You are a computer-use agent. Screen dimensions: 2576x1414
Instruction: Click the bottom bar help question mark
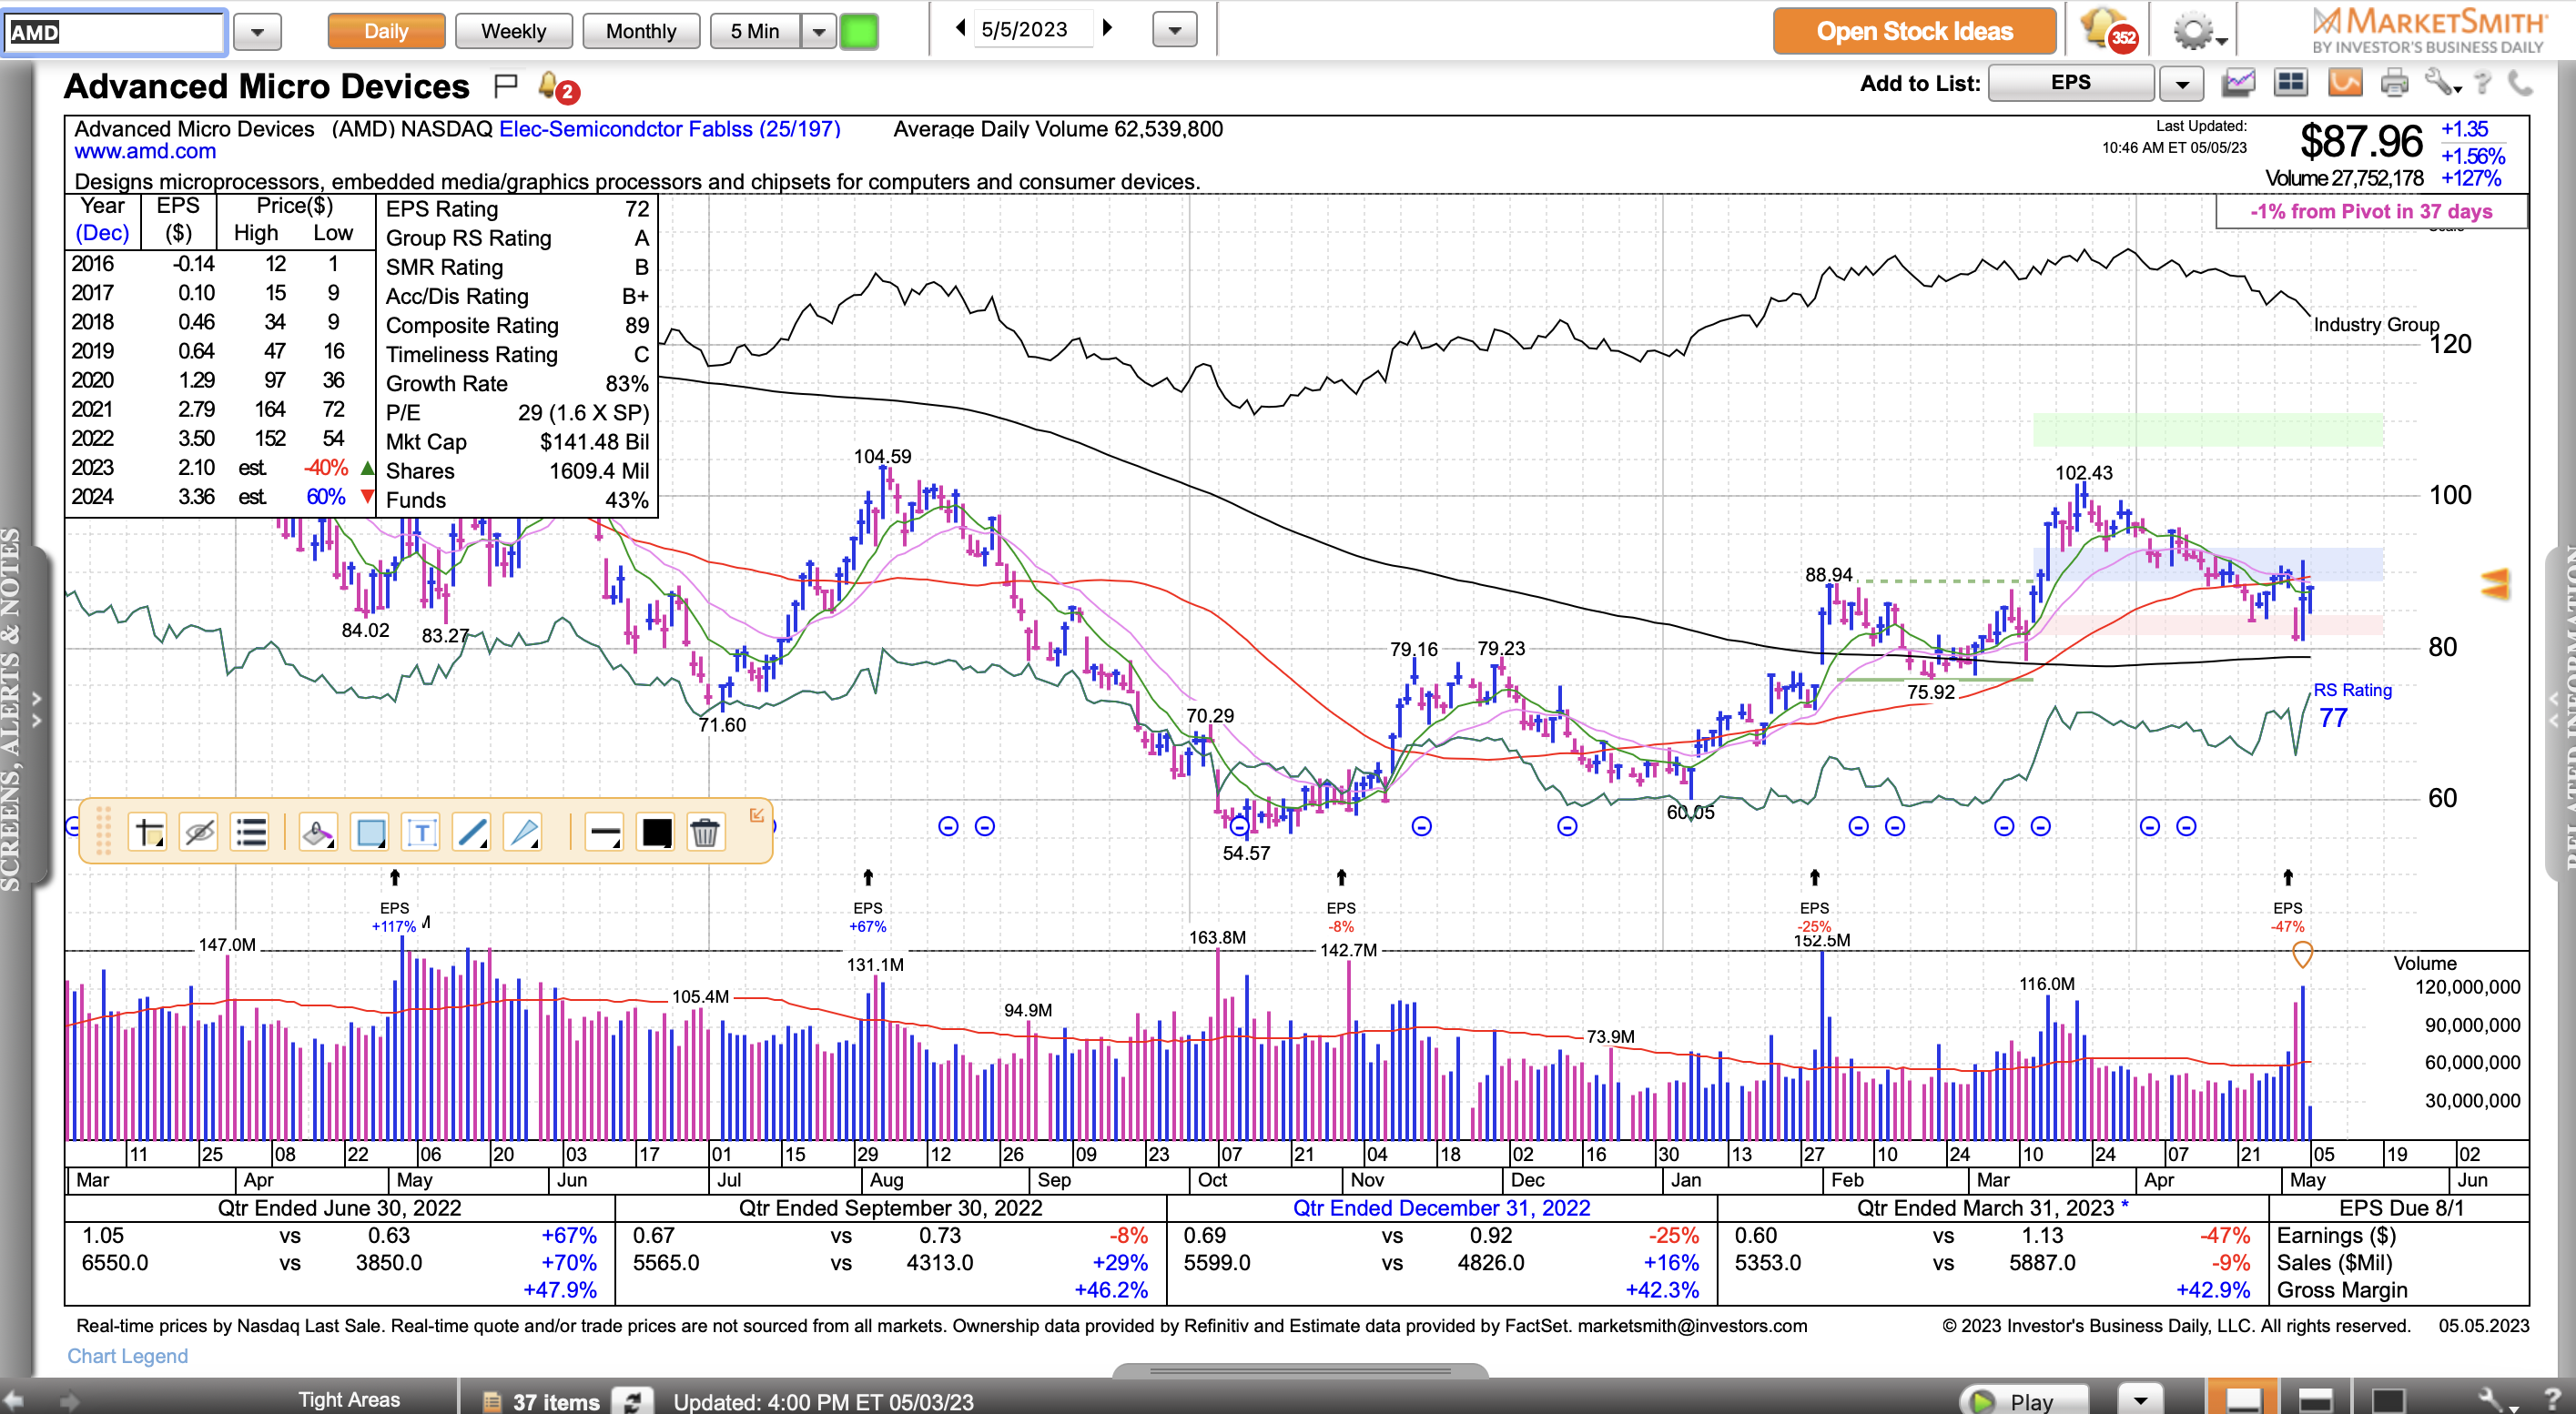click(x=2551, y=1401)
